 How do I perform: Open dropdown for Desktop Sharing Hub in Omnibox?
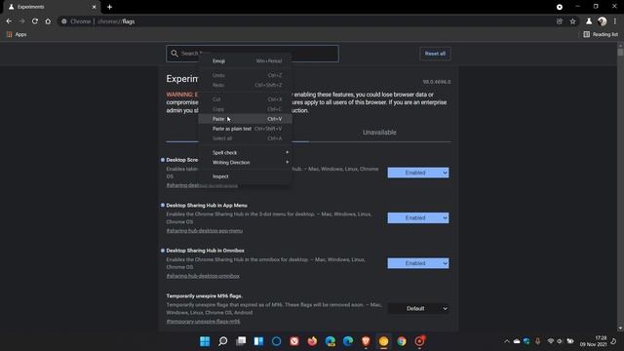click(418, 263)
